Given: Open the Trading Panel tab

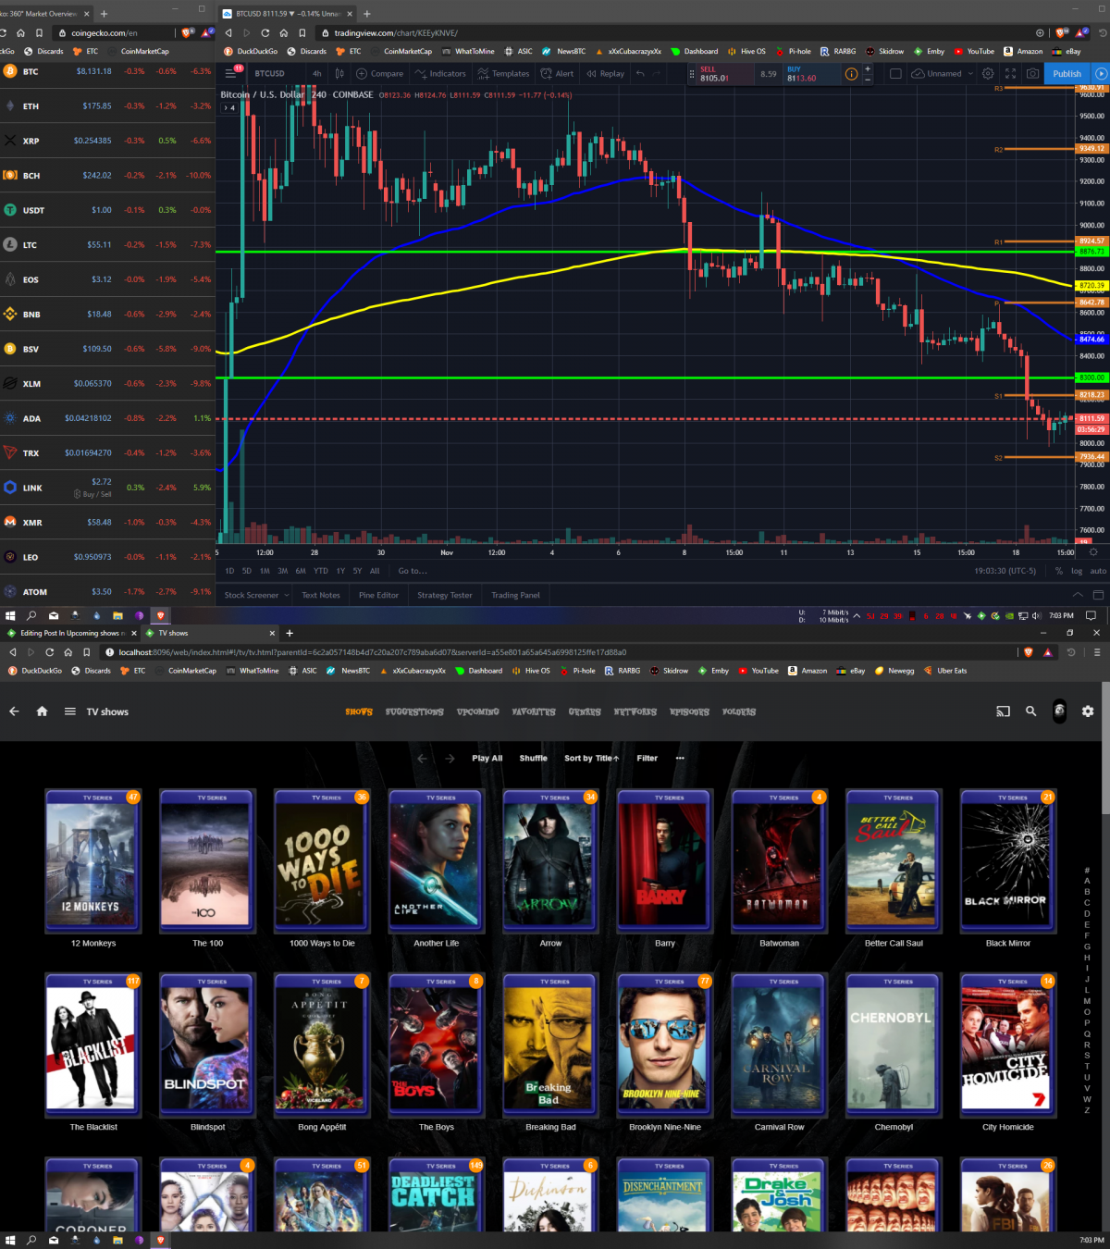Looking at the screenshot, I should click(x=515, y=595).
